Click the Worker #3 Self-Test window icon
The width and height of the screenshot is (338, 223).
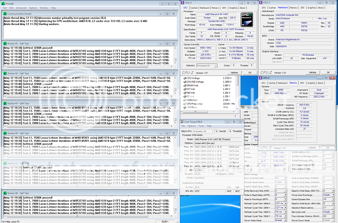(x=5, y=103)
